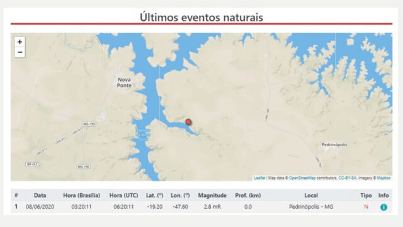Click the Data column header
The width and height of the screenshot is (403, 227).
pyautogui.click(x=40, y=195)
